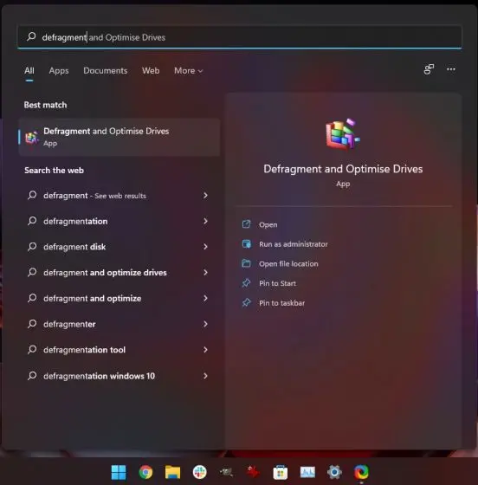Switch to the Apps filter tab
The height and width of the screenshot is (485, 478).
[59, 71]
